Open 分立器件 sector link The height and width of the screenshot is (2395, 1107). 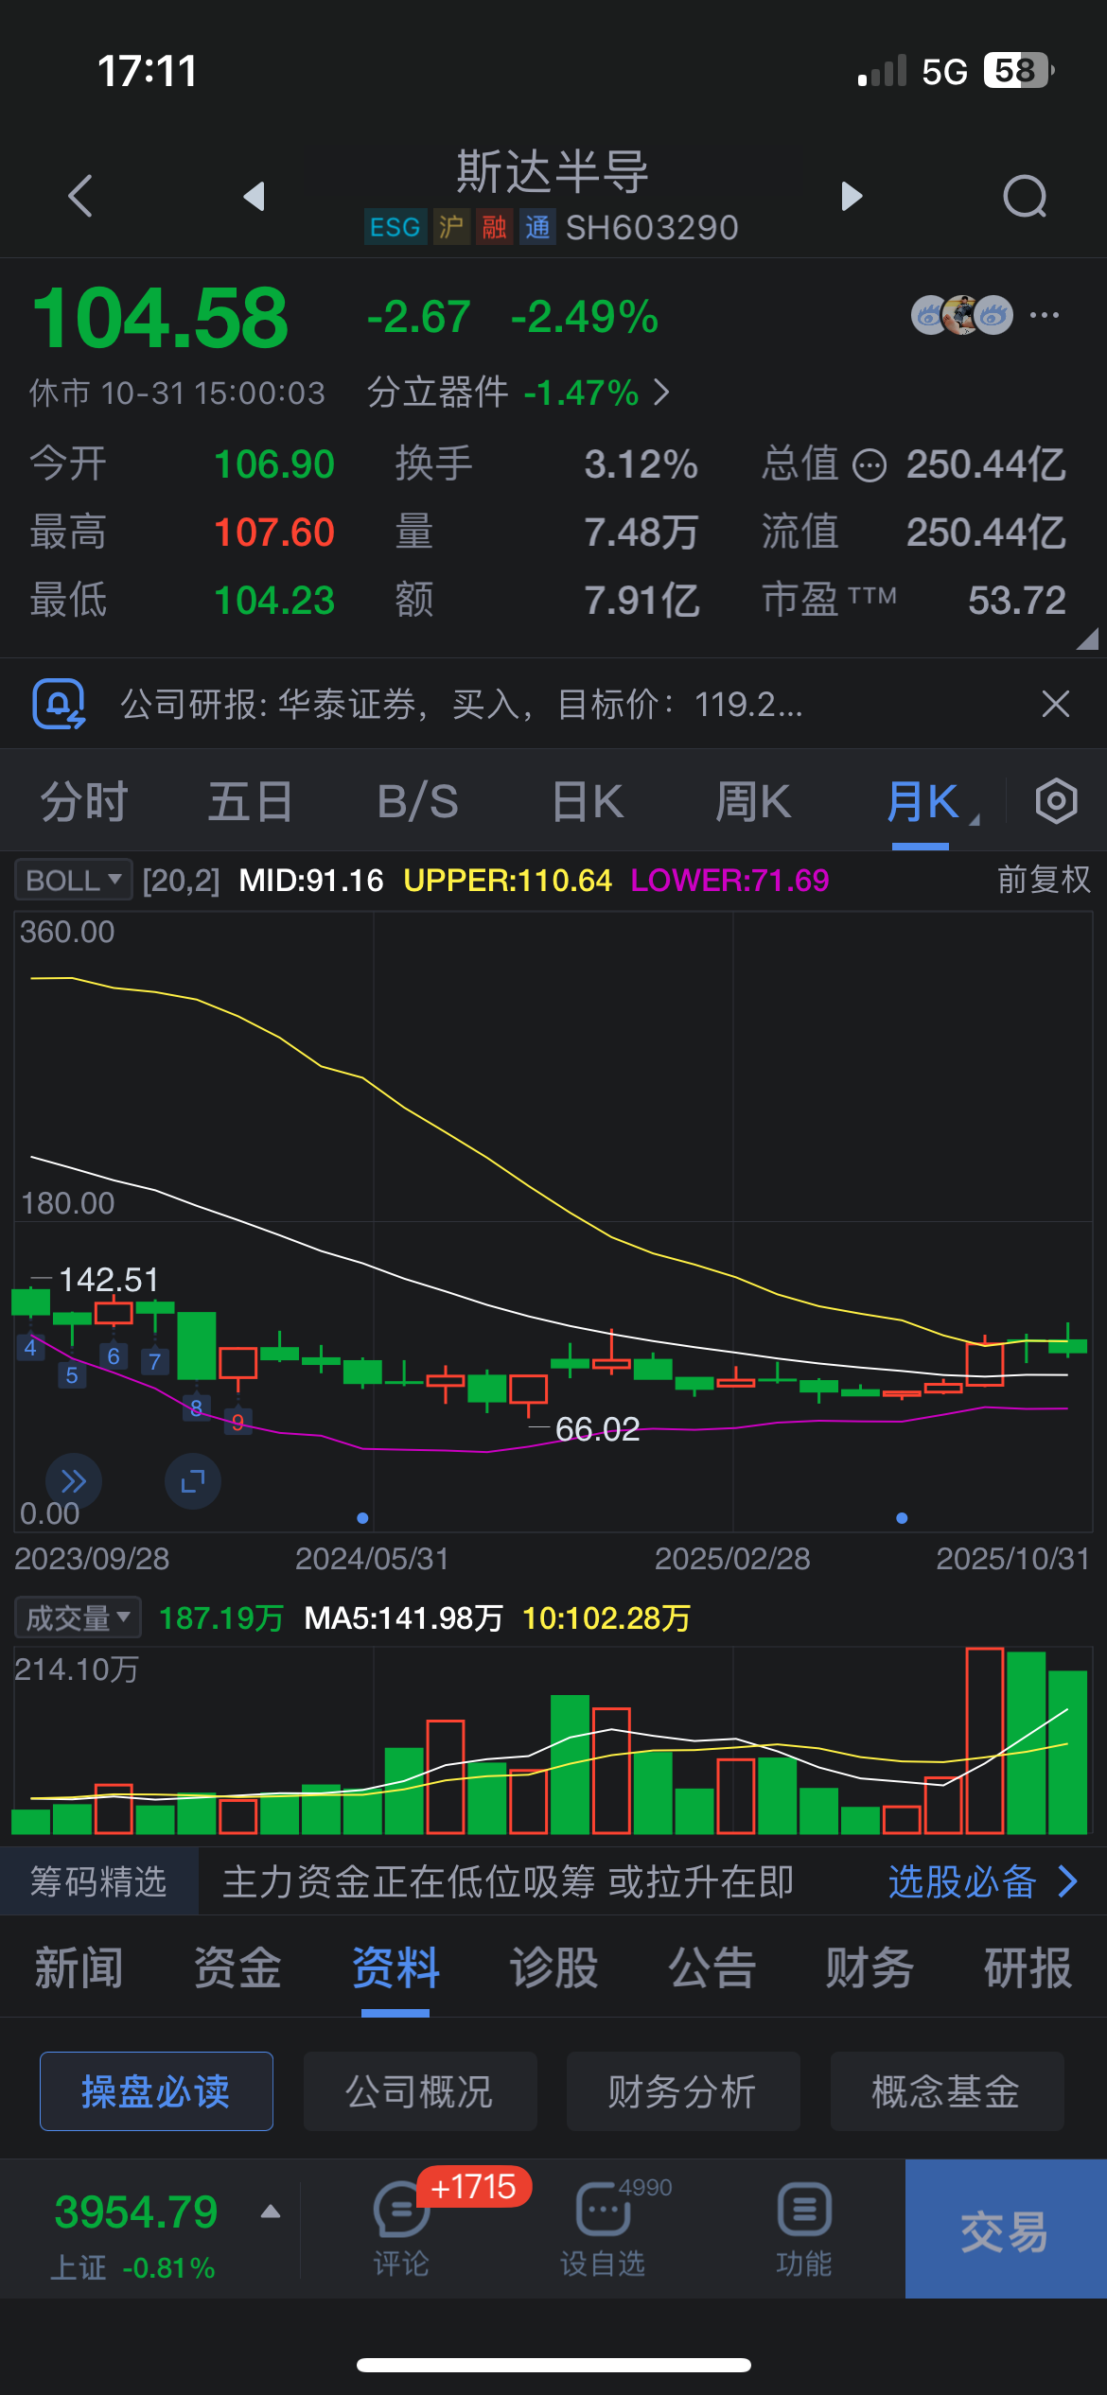518,392
